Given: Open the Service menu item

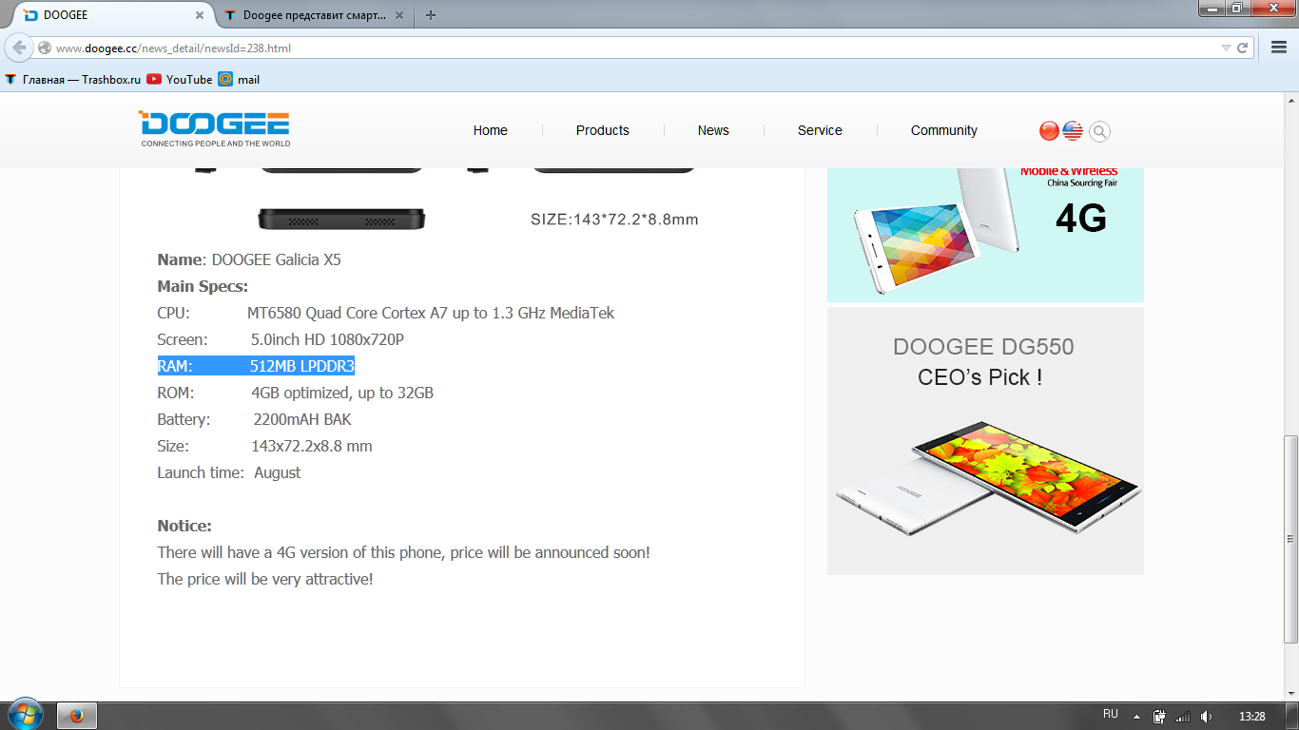Looking at the screenshot, I should tap(820, 130).
